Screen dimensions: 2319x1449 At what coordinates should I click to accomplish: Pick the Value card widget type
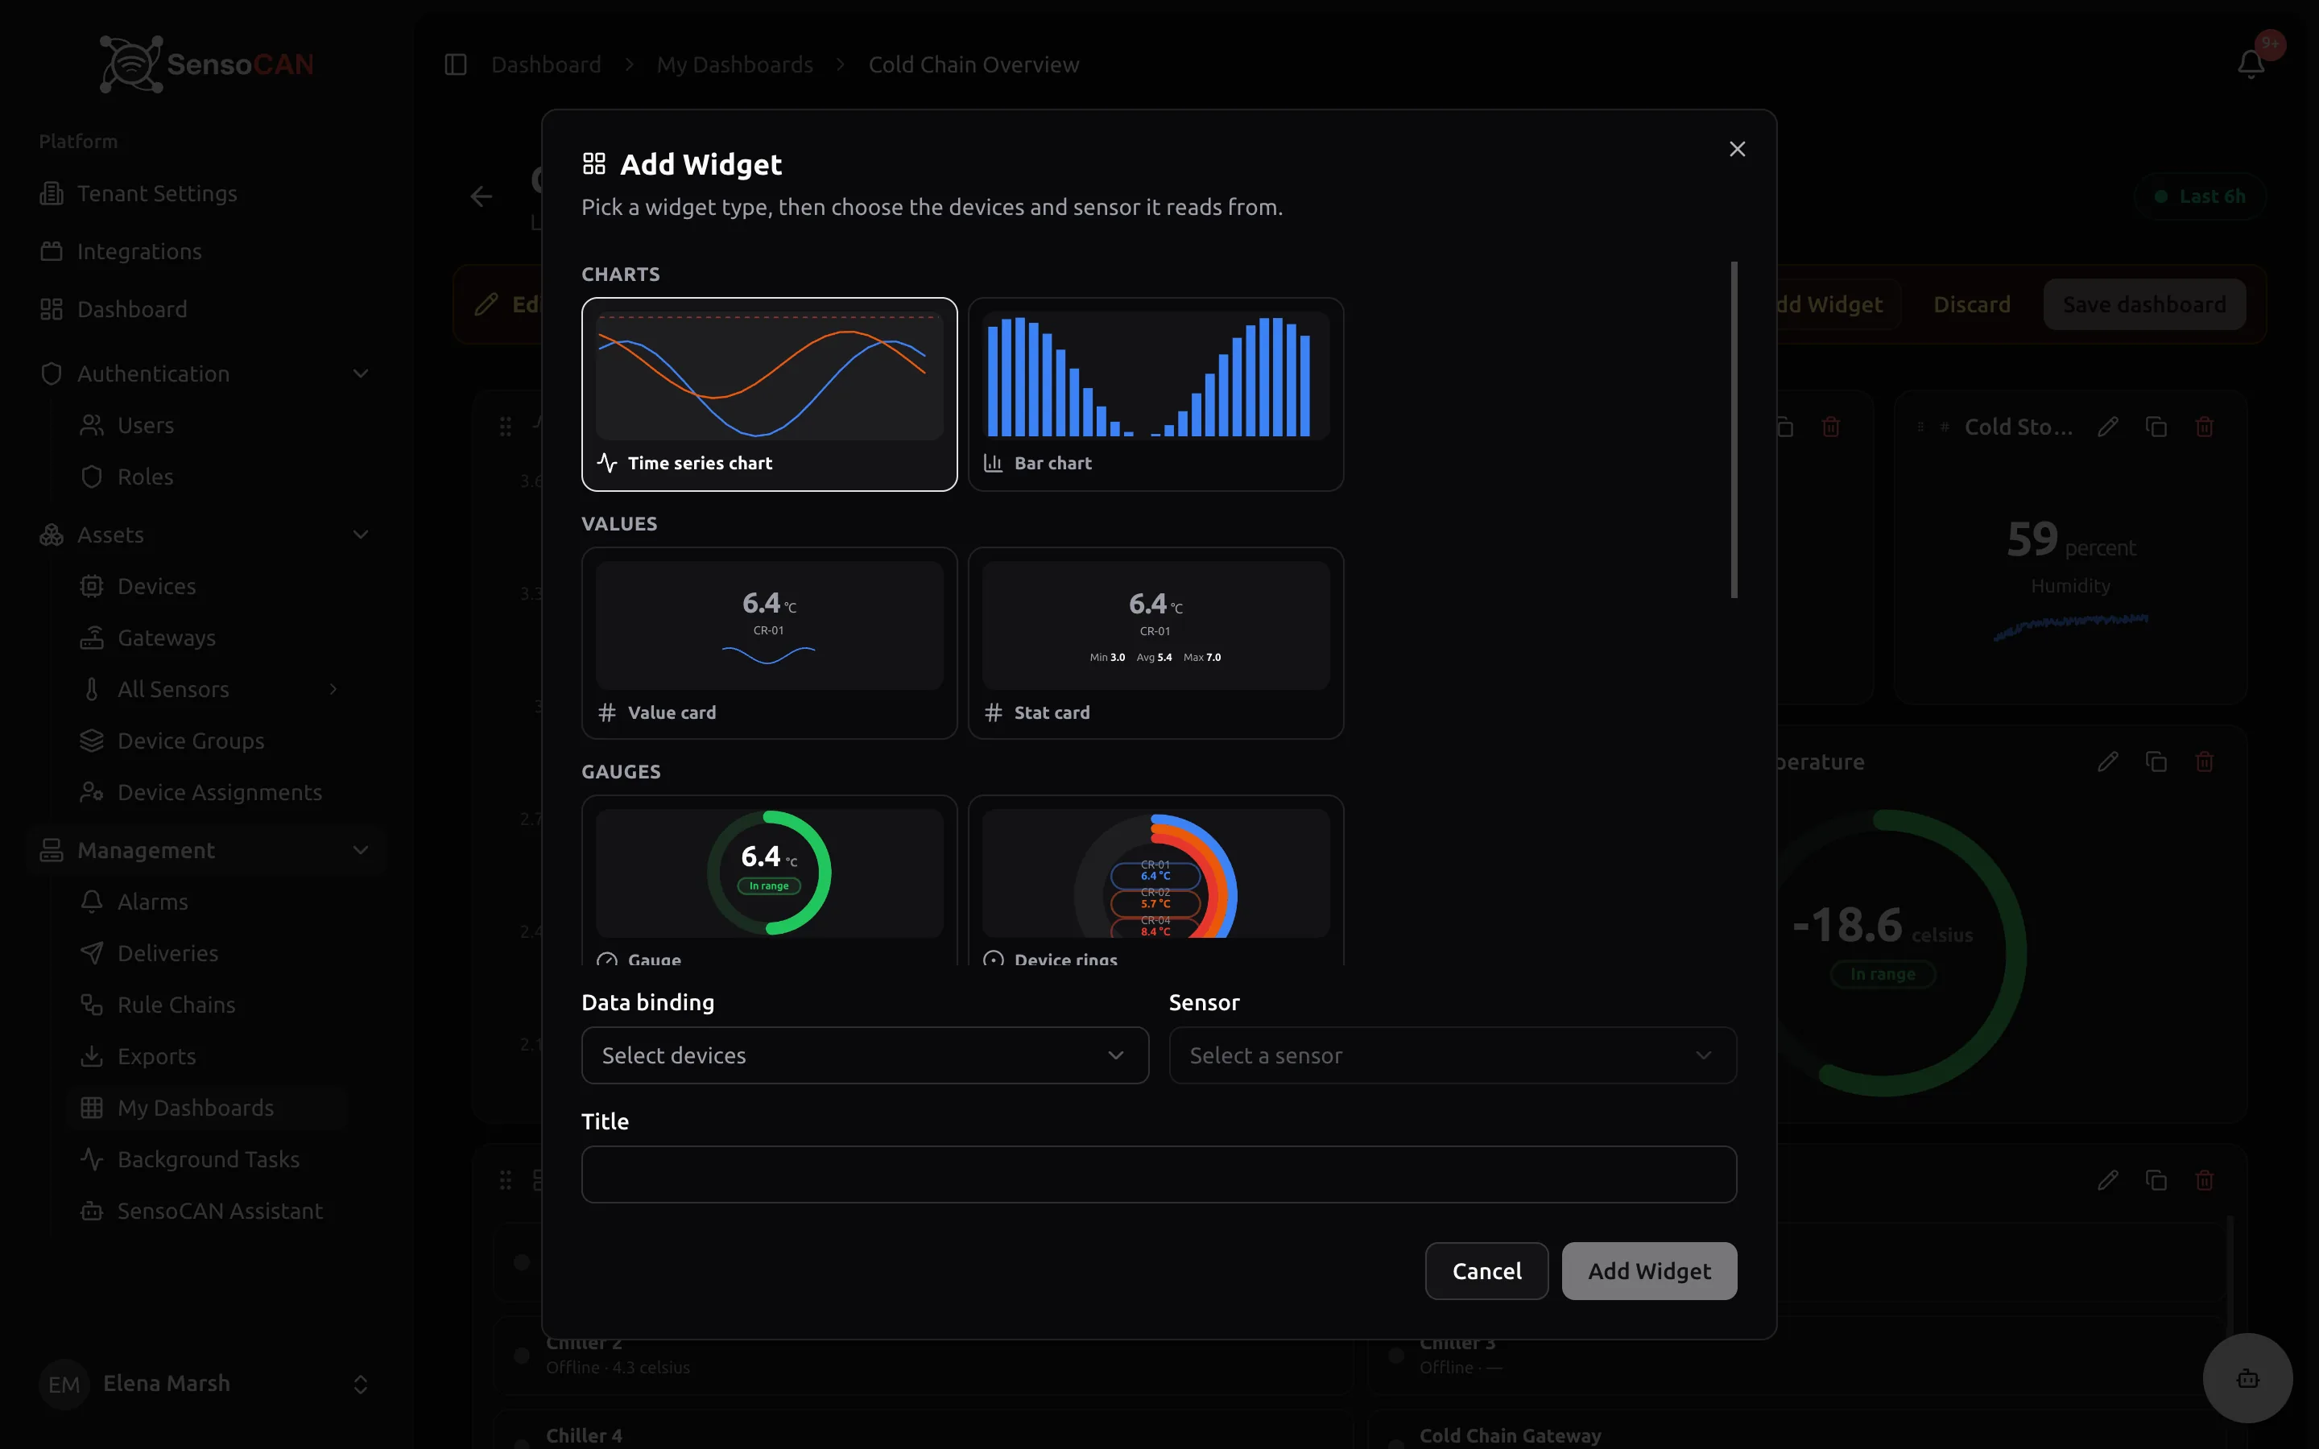click(768, 643)
